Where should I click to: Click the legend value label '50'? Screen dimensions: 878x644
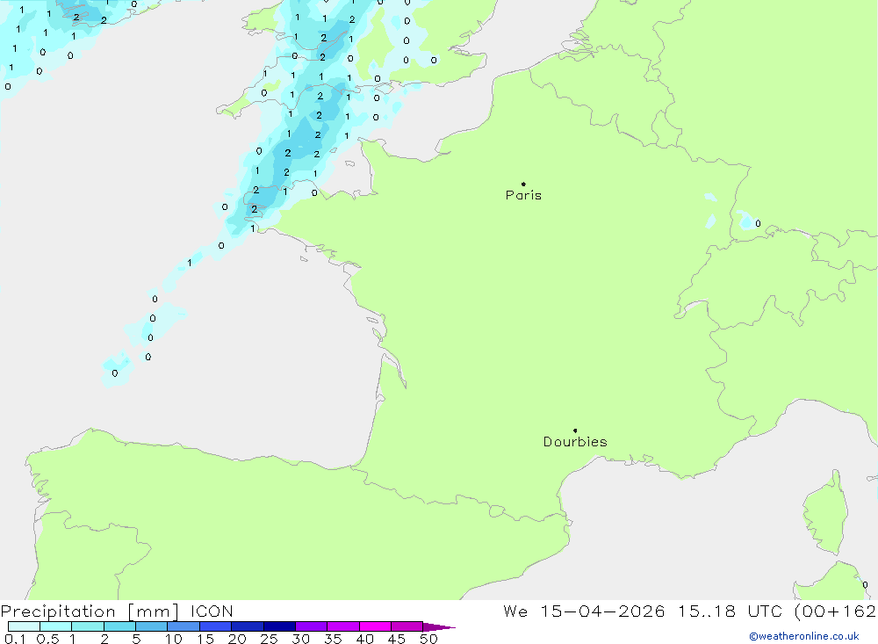[x=428, y=639]
